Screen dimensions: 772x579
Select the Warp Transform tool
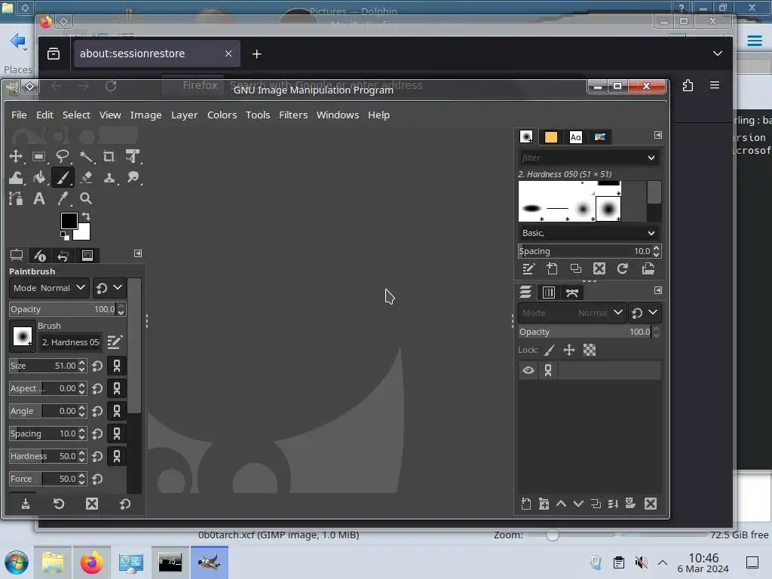click(16, 178)
